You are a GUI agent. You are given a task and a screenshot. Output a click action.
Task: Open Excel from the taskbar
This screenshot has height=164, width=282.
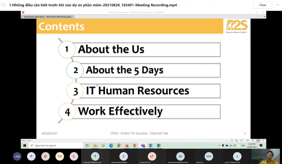pyautogui.click(x=159, y=146)
